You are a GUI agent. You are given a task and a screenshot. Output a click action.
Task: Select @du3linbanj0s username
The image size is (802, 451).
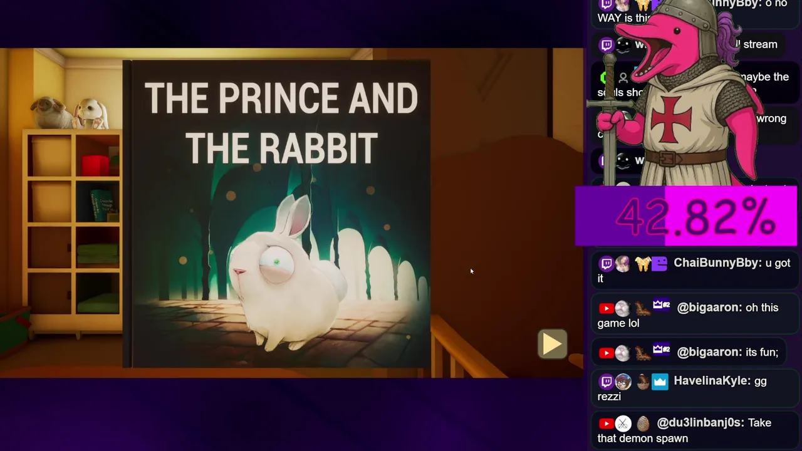coord(700,423)
